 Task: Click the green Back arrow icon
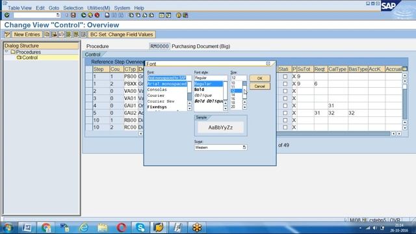(84, 15)
